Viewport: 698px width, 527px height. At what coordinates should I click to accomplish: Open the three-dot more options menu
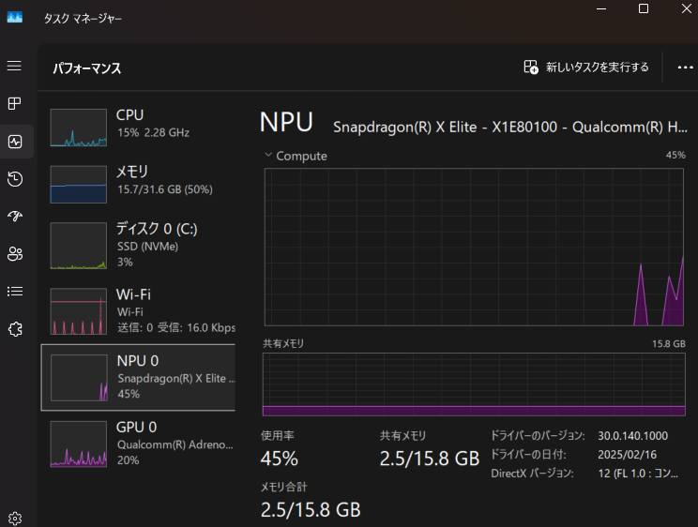tap(684, 68)
